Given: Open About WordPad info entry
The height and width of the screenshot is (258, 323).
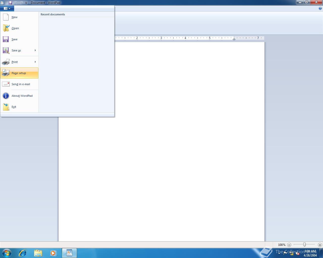Looking at the screenshot, I should coord(19,96).
